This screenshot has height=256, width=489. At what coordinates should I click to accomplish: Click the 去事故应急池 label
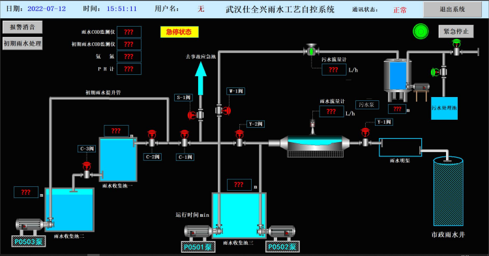[x=201, y=57]
